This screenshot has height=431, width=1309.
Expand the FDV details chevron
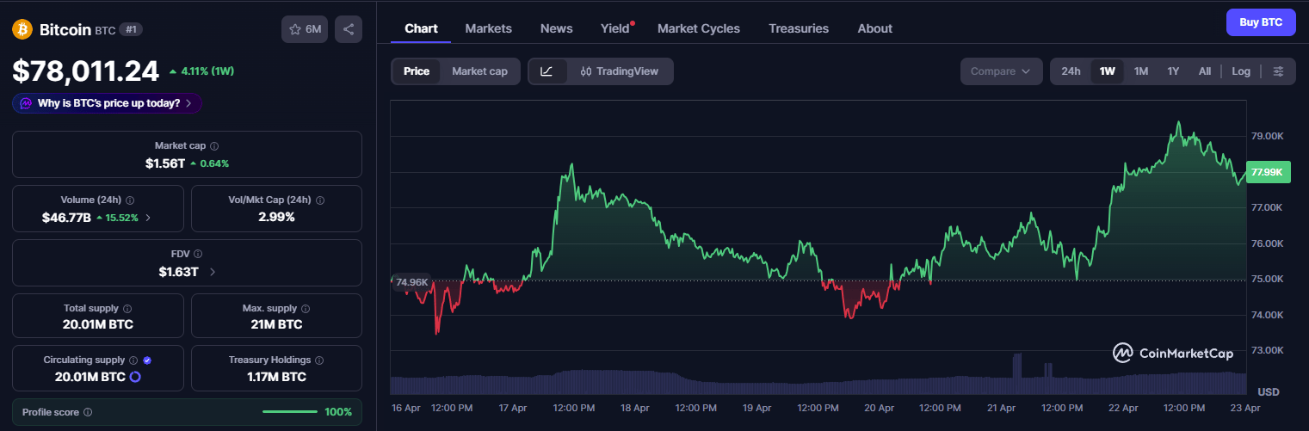(213, 272)
